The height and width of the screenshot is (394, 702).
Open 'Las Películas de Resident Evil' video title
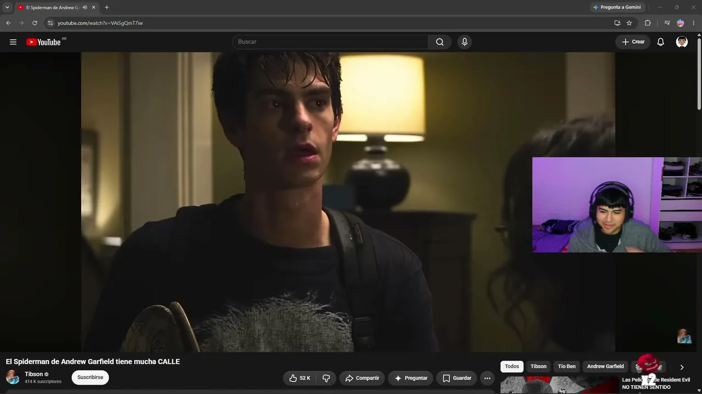[656, 384]
